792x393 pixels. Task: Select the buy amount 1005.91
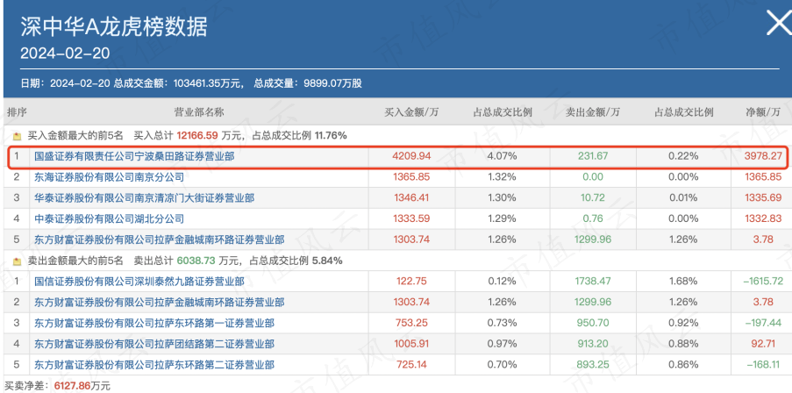411,344
